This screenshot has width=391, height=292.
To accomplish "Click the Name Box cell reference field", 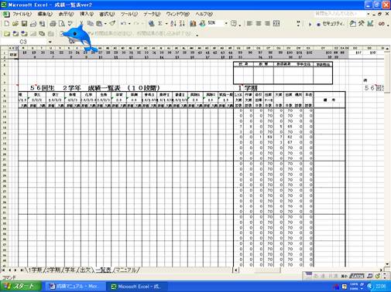I will (x=24, y=42).
